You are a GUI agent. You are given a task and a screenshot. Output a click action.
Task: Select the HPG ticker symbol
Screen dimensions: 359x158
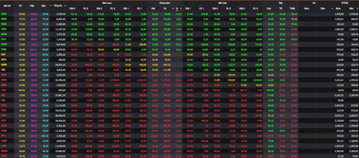pyautogui.click(x=4, y=115)
